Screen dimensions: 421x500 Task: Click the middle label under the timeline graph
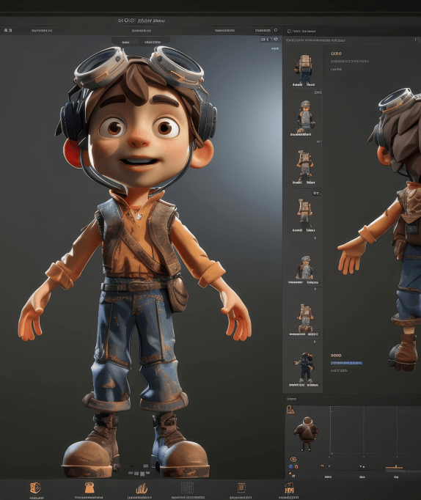click(362, 477)
